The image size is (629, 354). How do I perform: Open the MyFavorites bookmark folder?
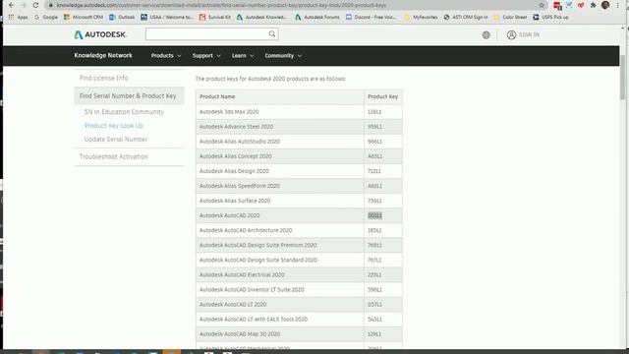421,18
